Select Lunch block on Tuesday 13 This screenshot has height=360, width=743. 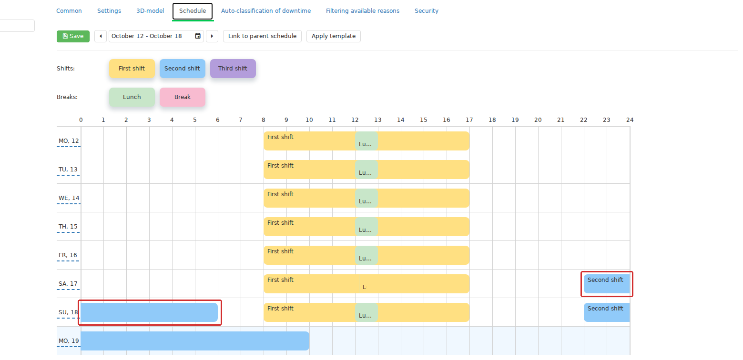[x=366, y=170]
